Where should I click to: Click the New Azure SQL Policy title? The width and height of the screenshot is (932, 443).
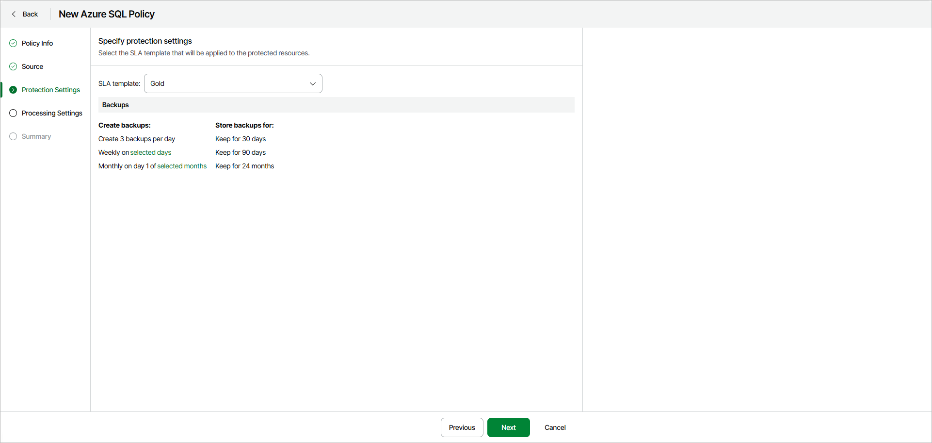pos(106,14)
